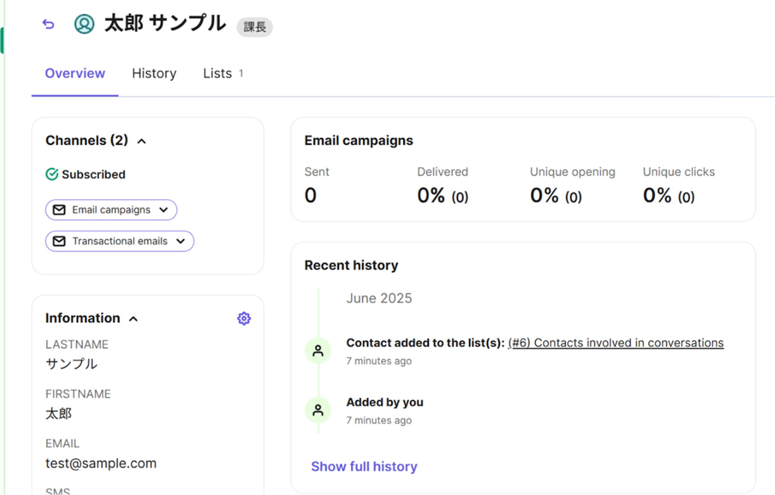Click the test@sample.com email value
775x495 pixels.
[x=101, y=464]
